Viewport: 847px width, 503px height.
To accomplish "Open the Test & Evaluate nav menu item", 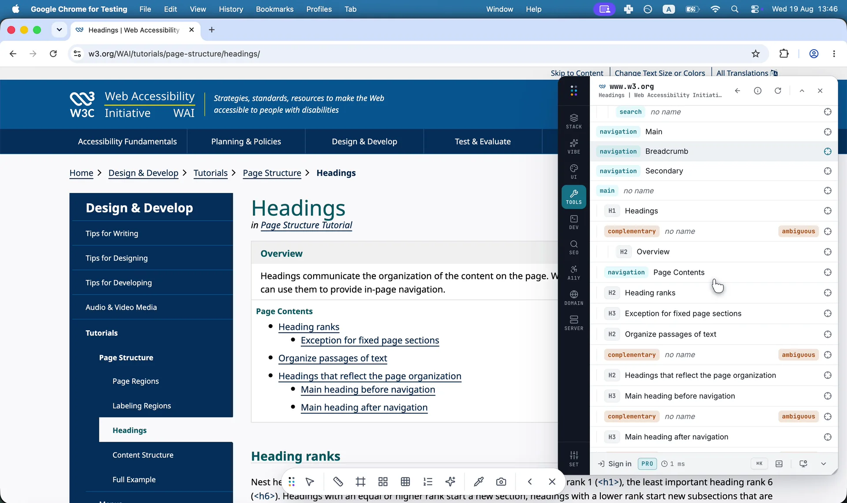I will click(x=483, y=141).
